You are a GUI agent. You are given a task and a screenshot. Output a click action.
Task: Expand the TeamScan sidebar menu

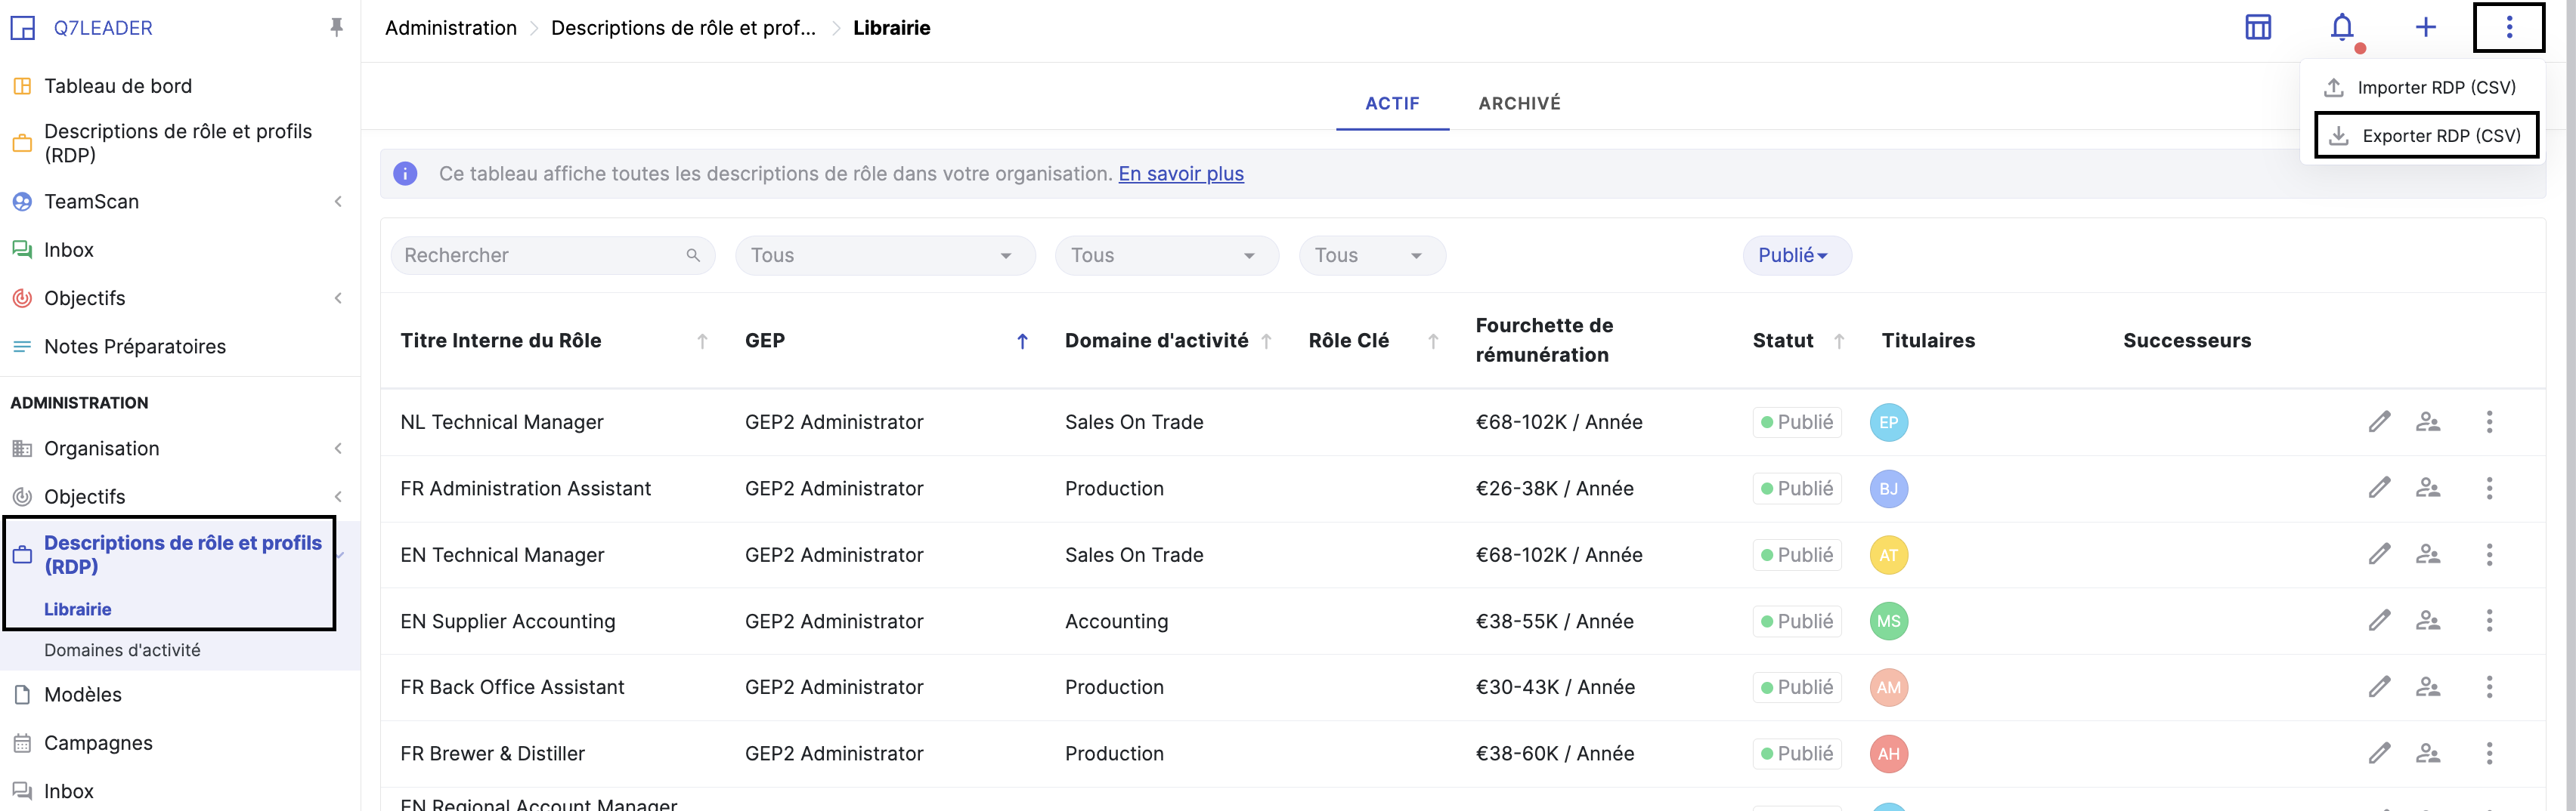click(x=338, y=202)
